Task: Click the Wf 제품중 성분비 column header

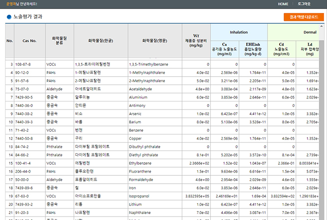Action: (196, 41)
